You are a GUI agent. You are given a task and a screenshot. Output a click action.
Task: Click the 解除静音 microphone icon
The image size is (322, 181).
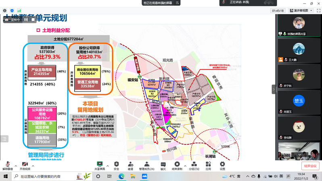(7, 164)
